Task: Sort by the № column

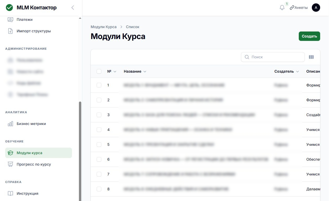Action: pyautogui.click(x=112, y=71)
